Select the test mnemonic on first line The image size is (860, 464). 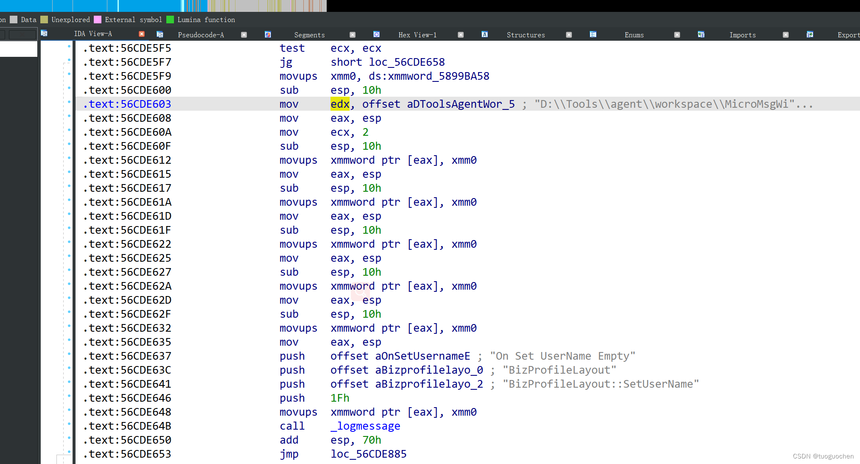click(x=292, y=48)
